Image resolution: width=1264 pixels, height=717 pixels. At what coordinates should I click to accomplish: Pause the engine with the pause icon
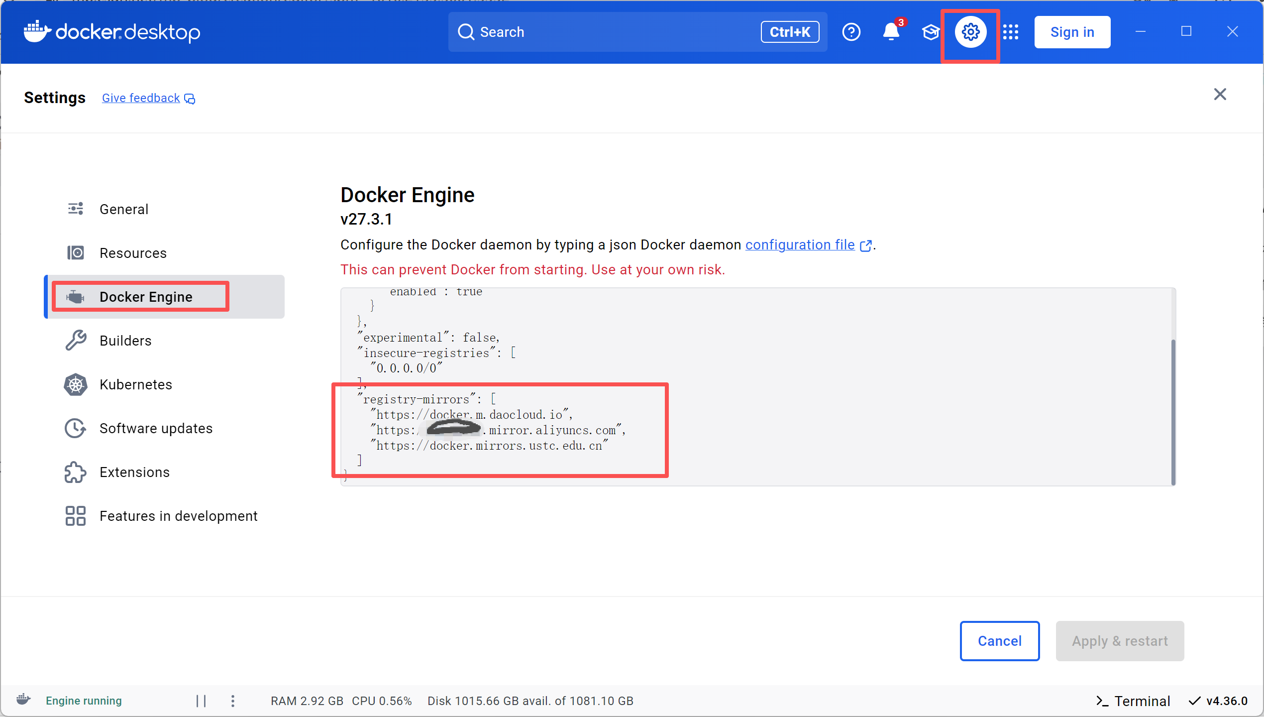(x=201, y=701)
